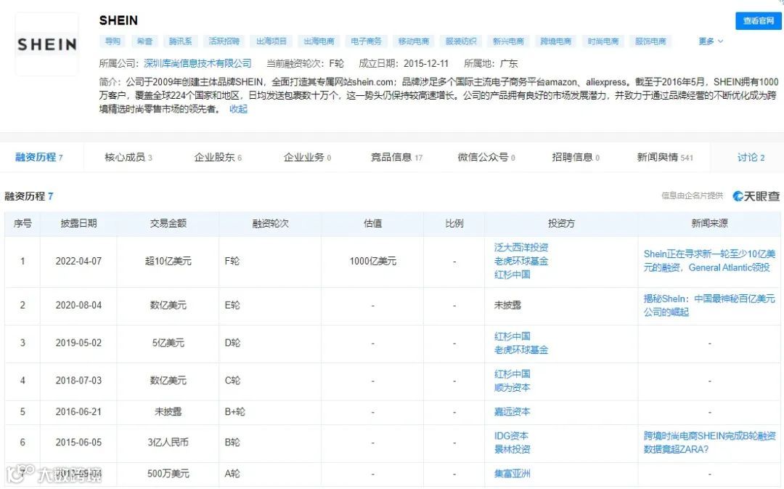Open news 跨境时尚电商SHEIN完成B轮融资
The width and height of the screenshot is (784, 489).
pos(709,442)
